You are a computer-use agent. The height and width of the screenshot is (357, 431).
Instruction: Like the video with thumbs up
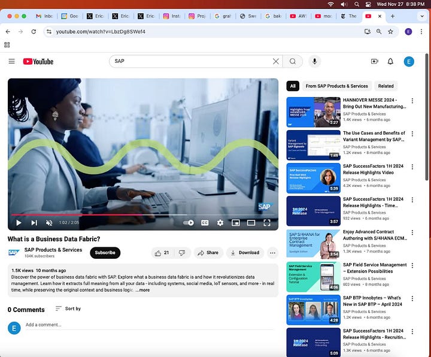(x=162, y=253)
